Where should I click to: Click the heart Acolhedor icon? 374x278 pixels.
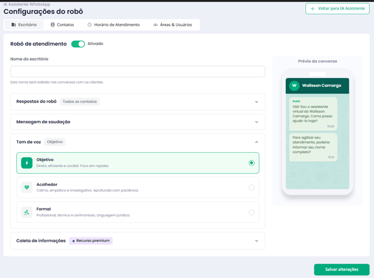click(x=27, y=188)
